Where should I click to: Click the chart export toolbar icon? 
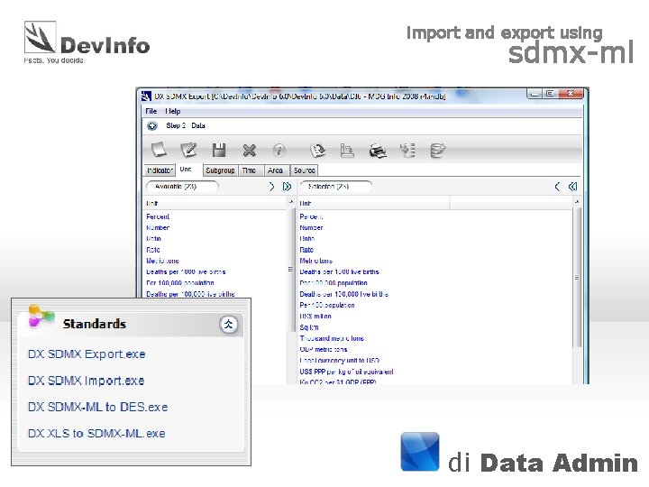347,150
